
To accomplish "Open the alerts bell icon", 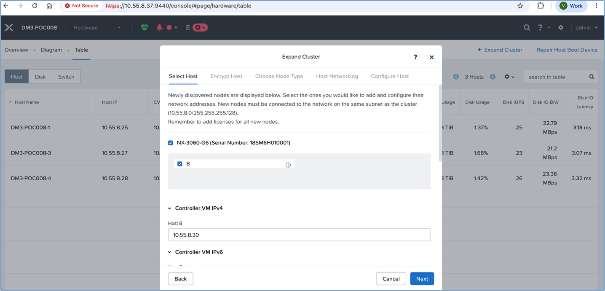I will (159, 27).
